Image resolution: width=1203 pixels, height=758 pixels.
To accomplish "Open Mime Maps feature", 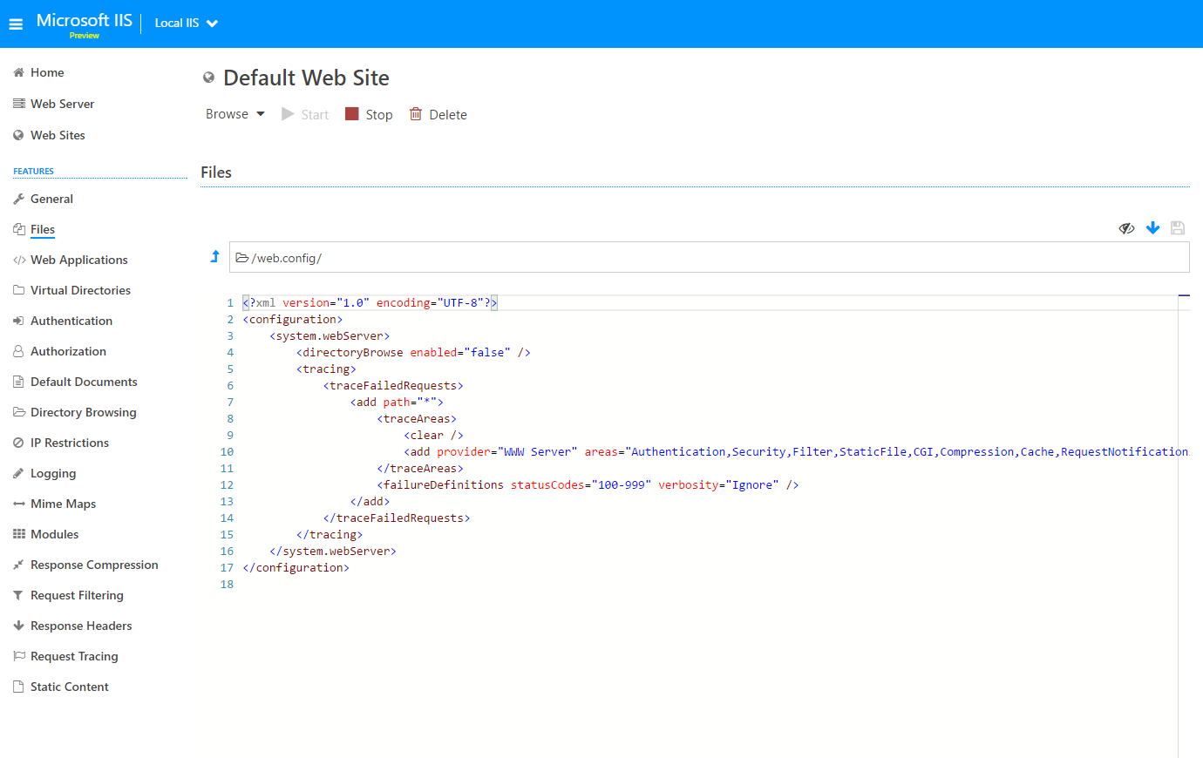I will pyautogui.click(x=63, y=504).
